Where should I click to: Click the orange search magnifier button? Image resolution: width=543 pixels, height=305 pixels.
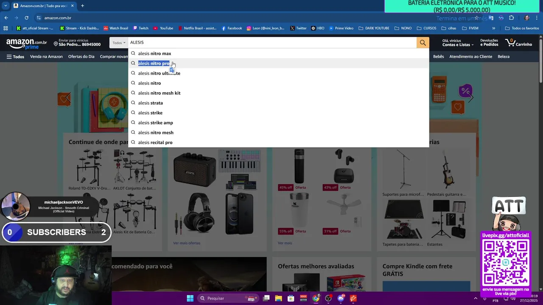(x=423, y=42)
